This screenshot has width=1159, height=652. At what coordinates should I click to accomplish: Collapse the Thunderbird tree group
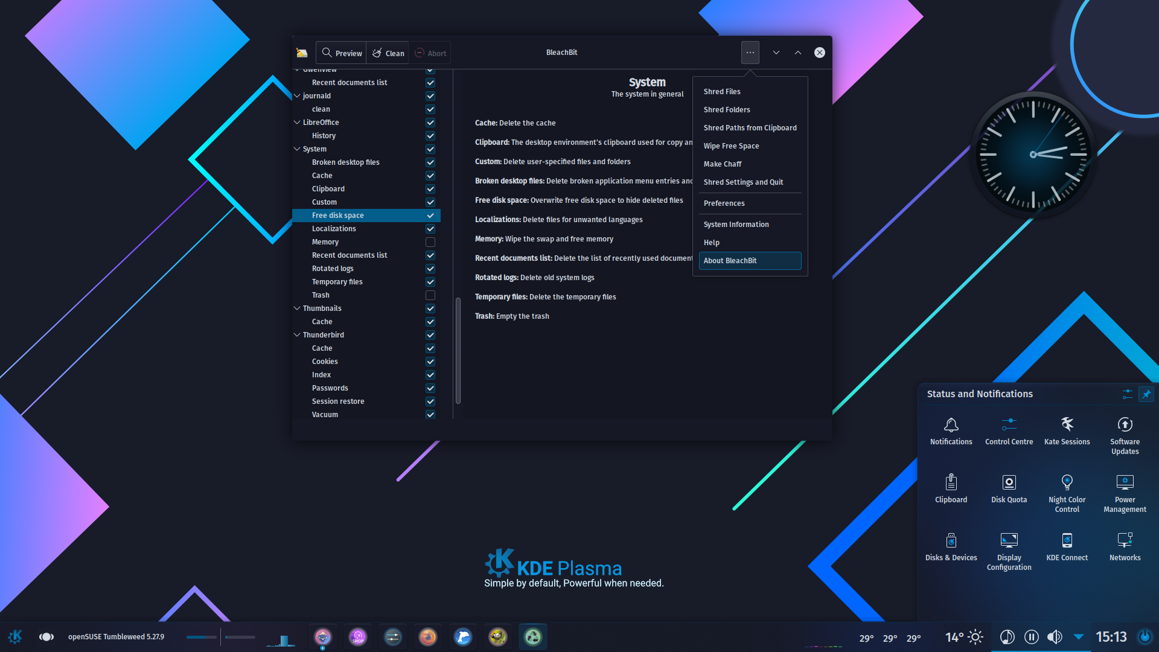click(x=297, y=335)
